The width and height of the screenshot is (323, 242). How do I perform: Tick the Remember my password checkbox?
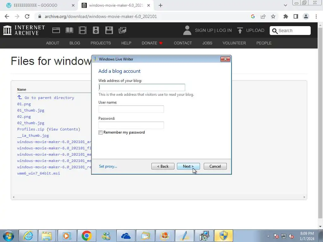click(100, 133)
